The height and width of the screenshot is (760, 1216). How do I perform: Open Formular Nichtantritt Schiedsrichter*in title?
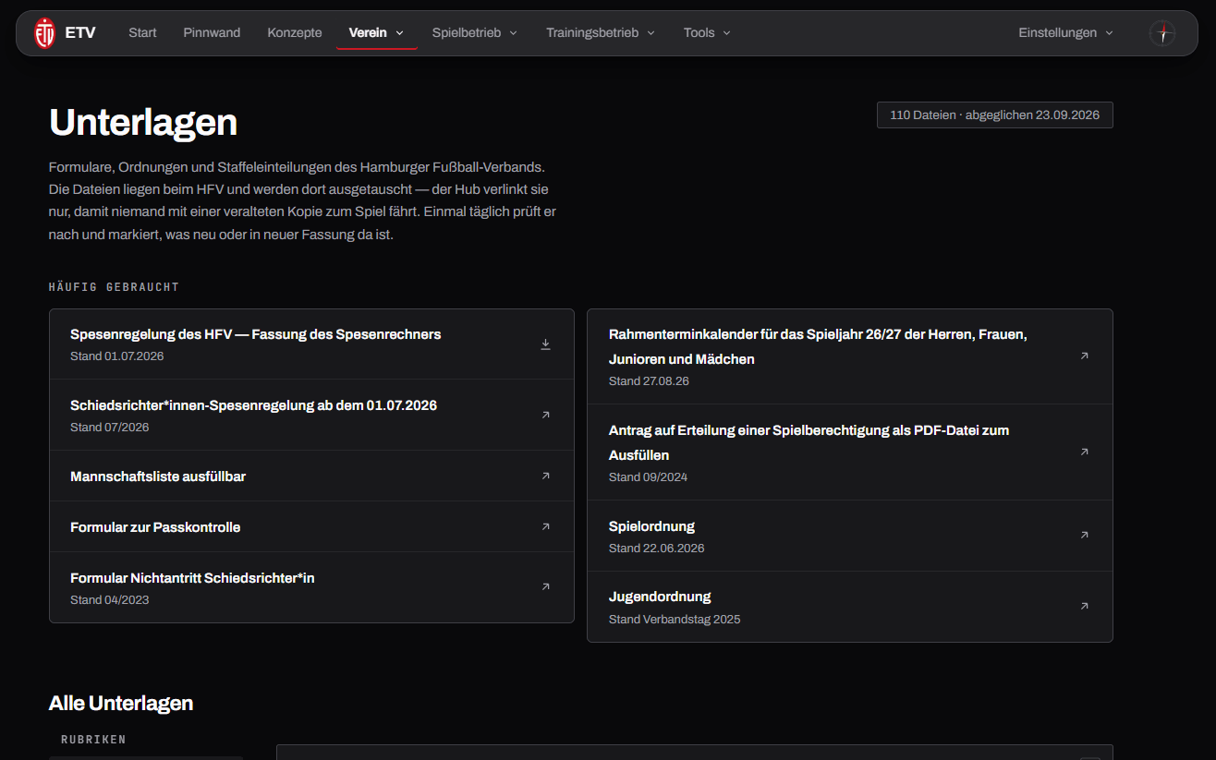192,578
